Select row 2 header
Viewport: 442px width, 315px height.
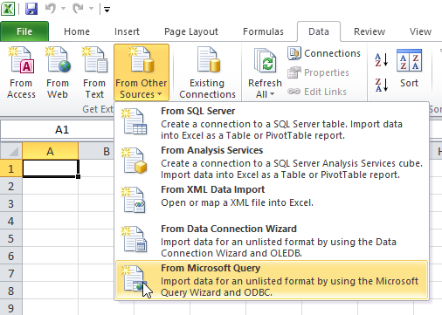tap(11, 186)
